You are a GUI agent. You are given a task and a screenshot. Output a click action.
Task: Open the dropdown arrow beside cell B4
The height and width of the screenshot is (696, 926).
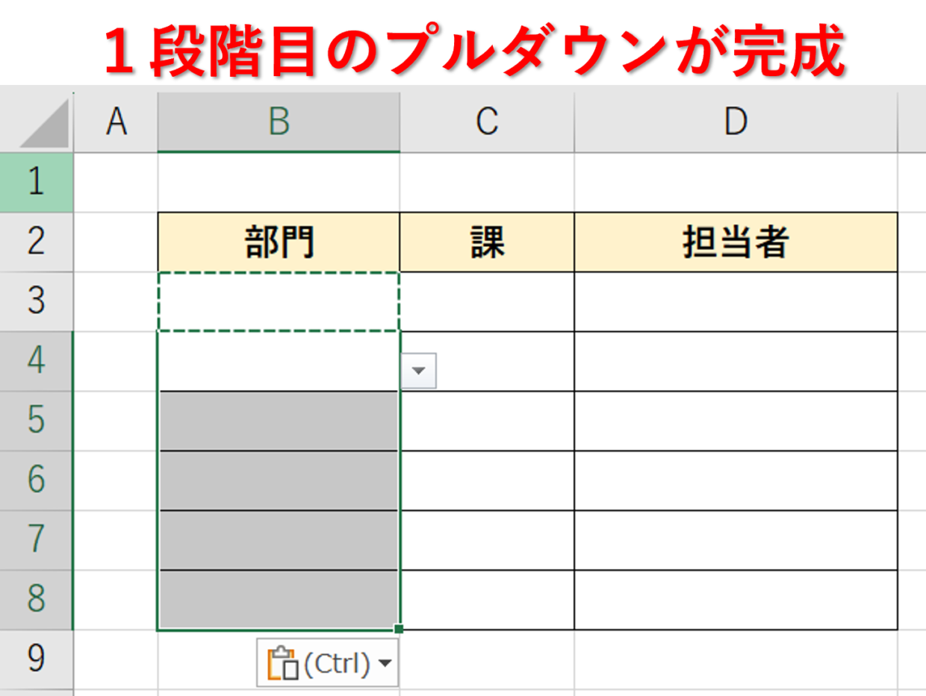click(x=419, y=371)
